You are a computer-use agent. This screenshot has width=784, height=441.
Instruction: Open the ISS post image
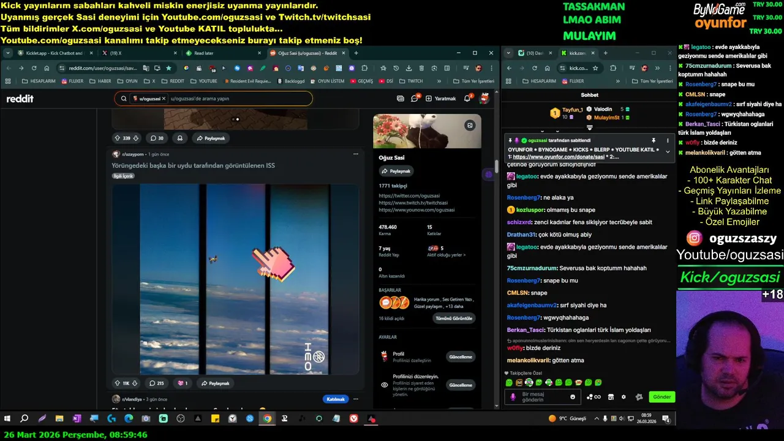pos(235,279)
